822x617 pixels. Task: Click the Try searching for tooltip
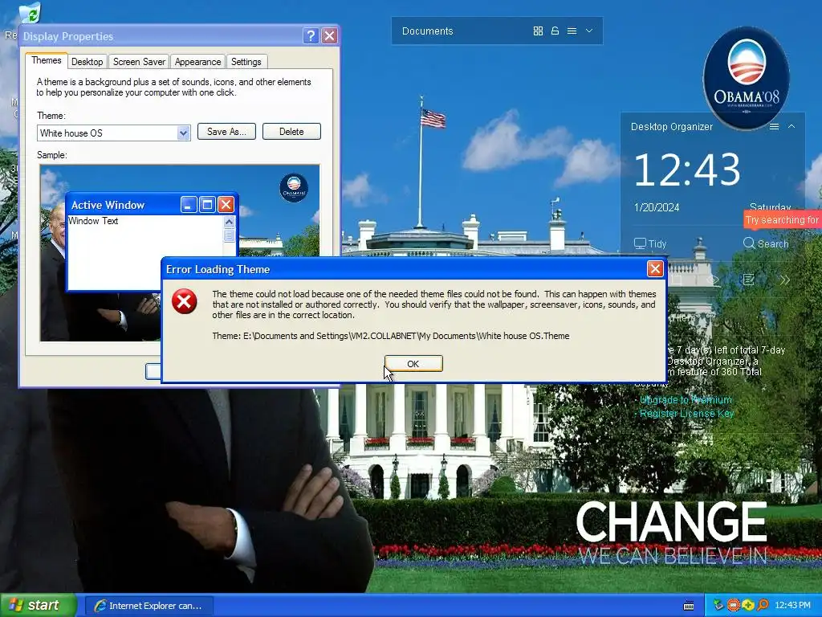pos(782,220)
